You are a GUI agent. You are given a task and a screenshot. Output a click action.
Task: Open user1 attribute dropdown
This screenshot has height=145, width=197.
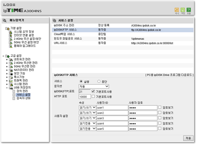pos(87,108)
